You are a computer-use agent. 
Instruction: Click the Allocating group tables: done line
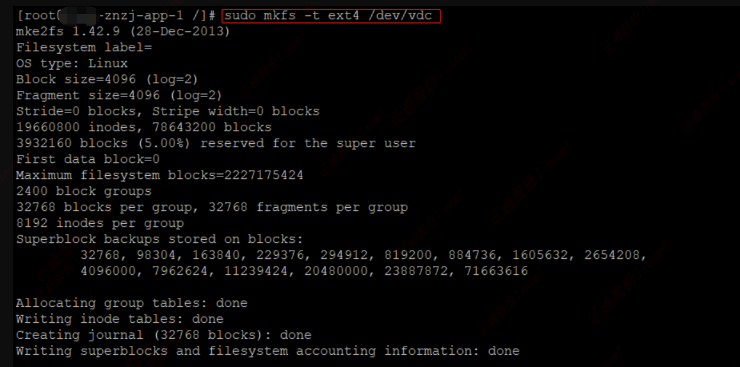point(132,303)
